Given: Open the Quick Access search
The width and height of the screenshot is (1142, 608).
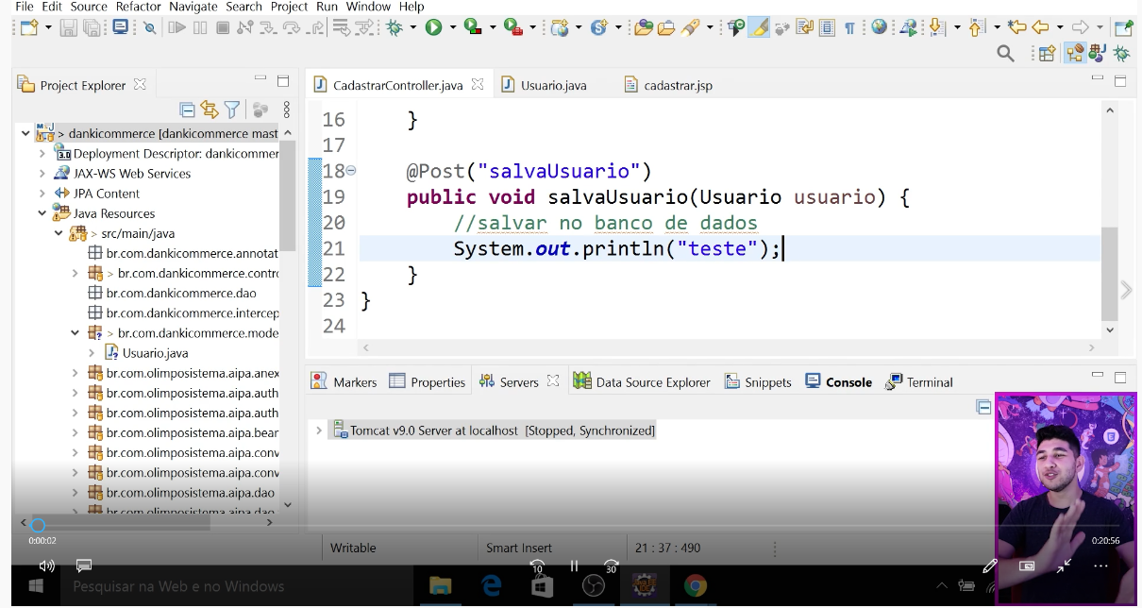Looking at the screenshot, I should (1004, 52).
